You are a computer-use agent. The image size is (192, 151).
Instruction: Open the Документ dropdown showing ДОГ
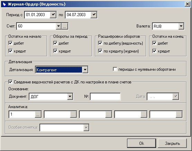70,97
